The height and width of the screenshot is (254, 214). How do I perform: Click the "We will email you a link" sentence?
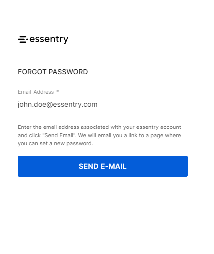pos(129,135)
